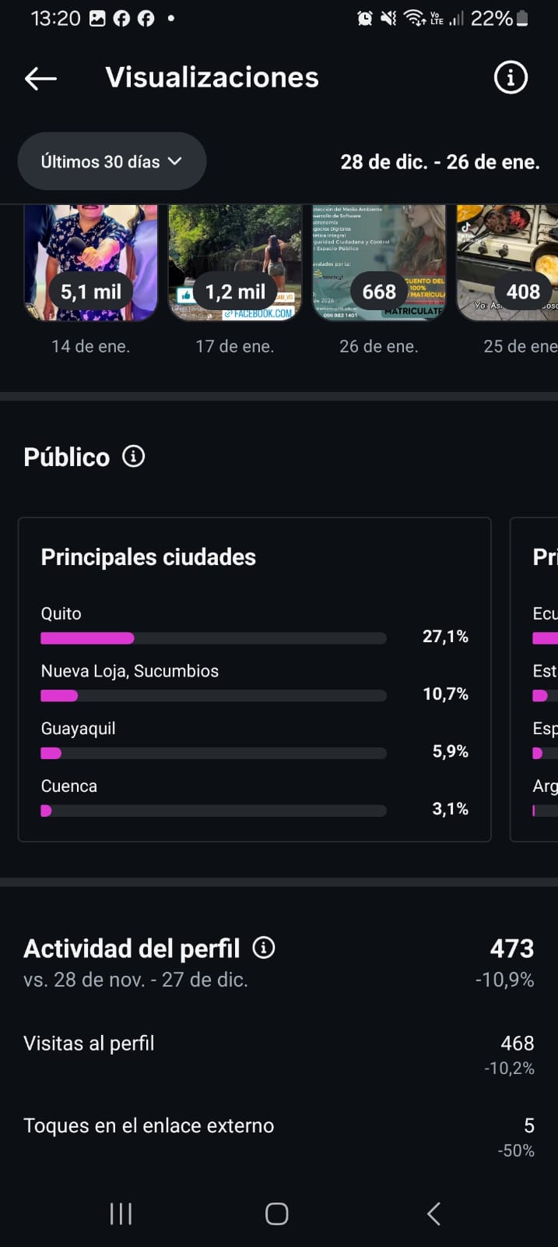
Task: Select Toques en el enlace externo row
Action: (x=279, y=1136)
